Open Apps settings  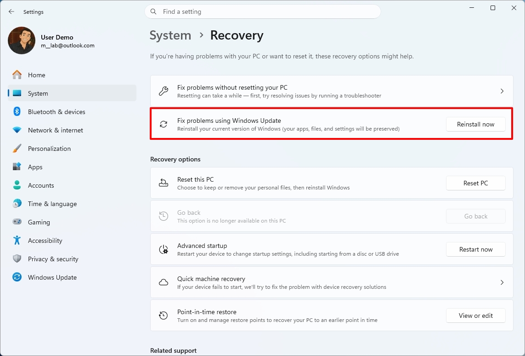[x=72, y=167]
